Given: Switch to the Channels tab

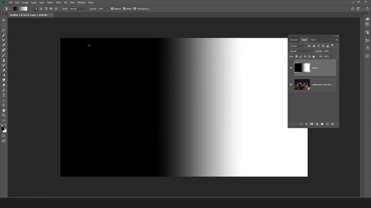Looking at the screenshot, I should 294,40.
